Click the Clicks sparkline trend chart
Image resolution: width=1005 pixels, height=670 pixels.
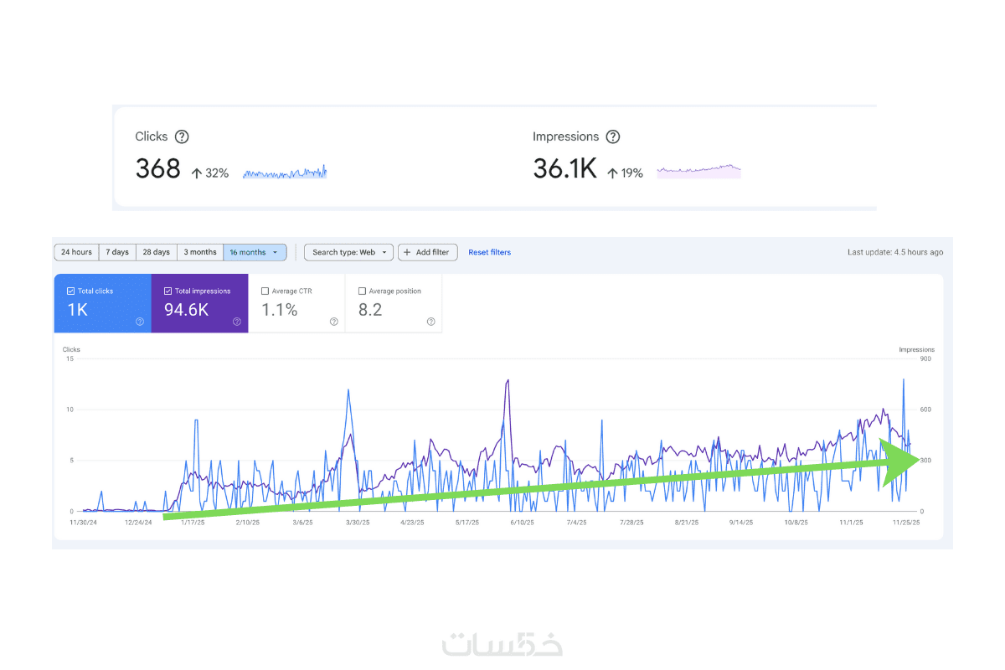coord(285,173)
